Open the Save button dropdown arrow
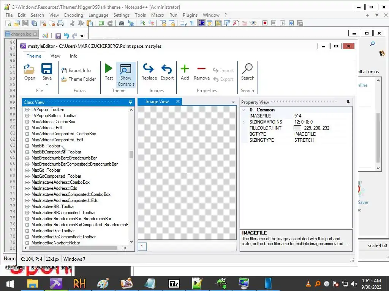 [x=47, y=84]
